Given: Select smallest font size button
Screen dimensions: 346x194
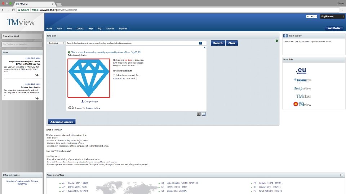Looking at the screenshot, I should point(308,17).
